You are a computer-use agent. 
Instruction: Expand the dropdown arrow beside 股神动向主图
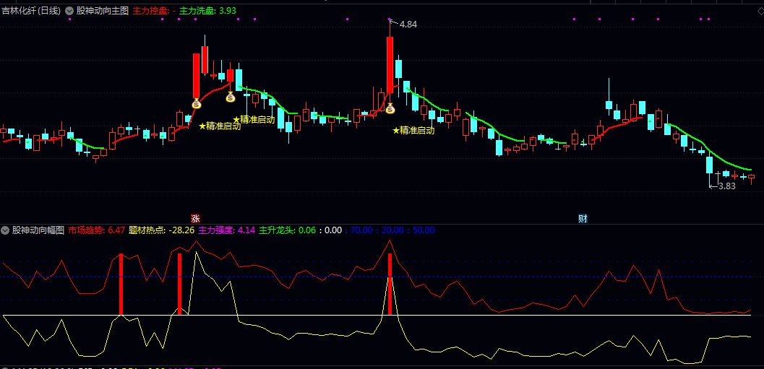(69, 11)
